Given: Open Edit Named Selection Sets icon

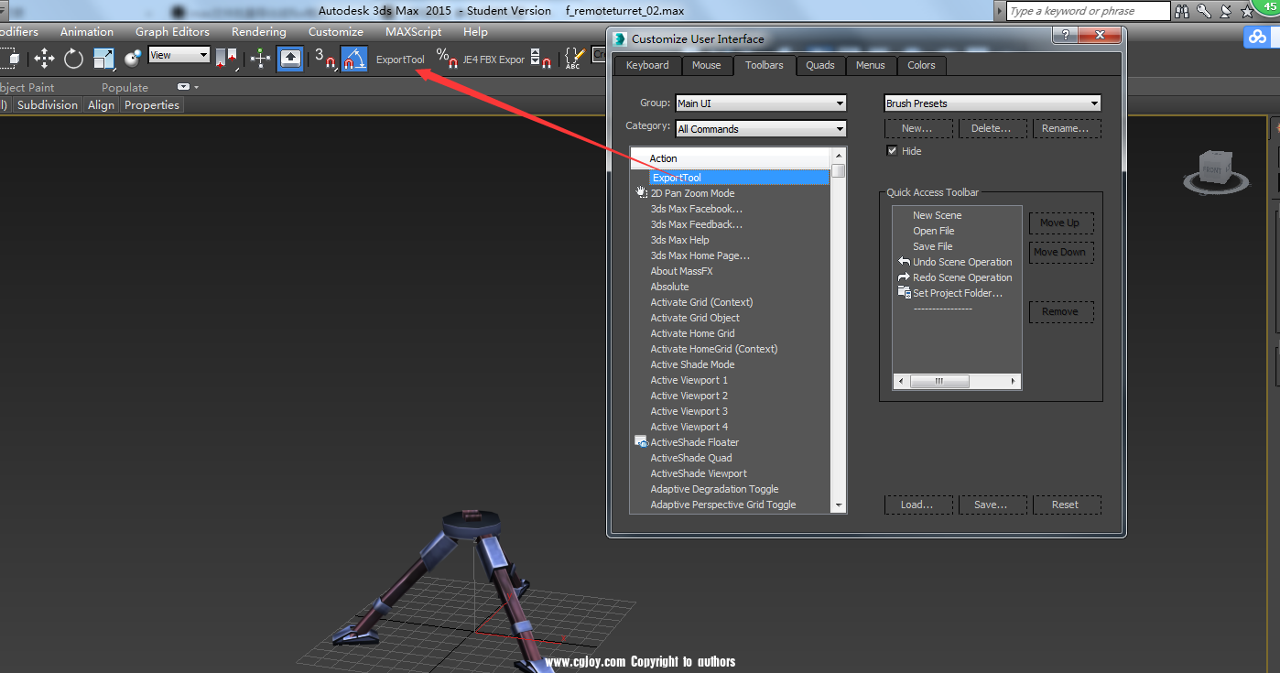Looking at the screenshot, I should point(574,59).
